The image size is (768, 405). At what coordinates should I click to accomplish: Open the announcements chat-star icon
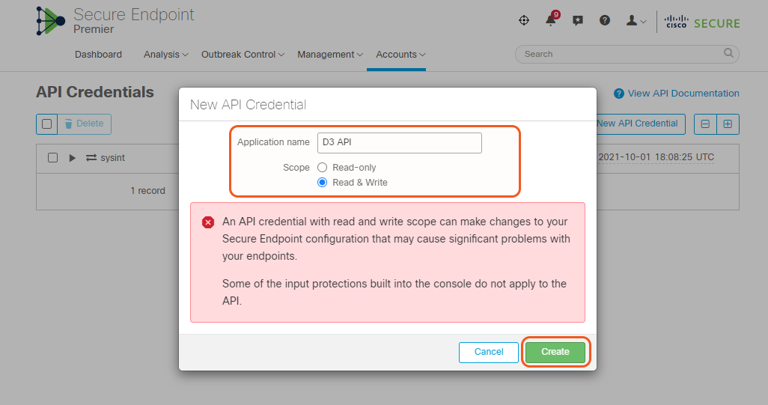pos(578,20)
